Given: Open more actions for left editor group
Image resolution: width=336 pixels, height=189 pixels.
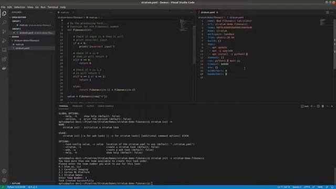Looking at the screenshot, I should tap(191, 13).
